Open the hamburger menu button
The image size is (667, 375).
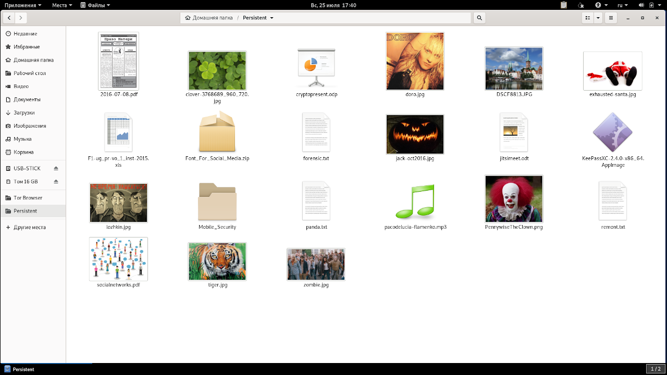(611, 18)
